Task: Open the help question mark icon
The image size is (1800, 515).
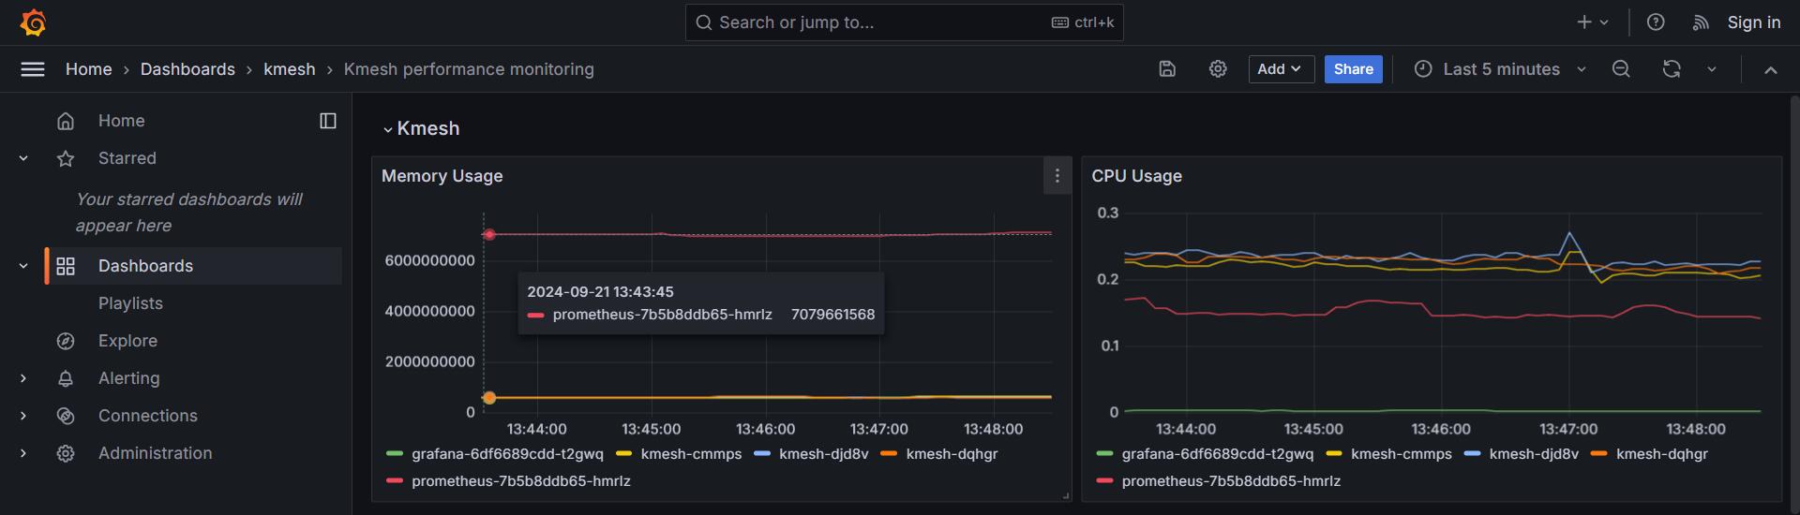Action: coord(1656,22)
